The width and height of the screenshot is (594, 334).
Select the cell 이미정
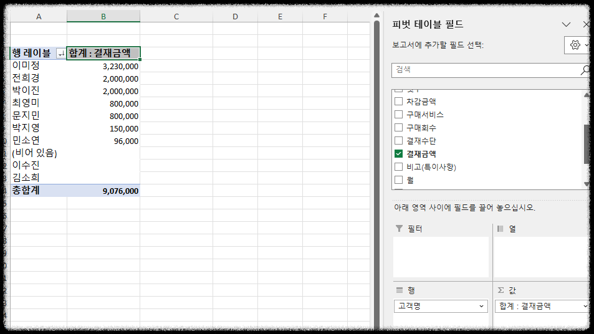(x=39, y=66)
